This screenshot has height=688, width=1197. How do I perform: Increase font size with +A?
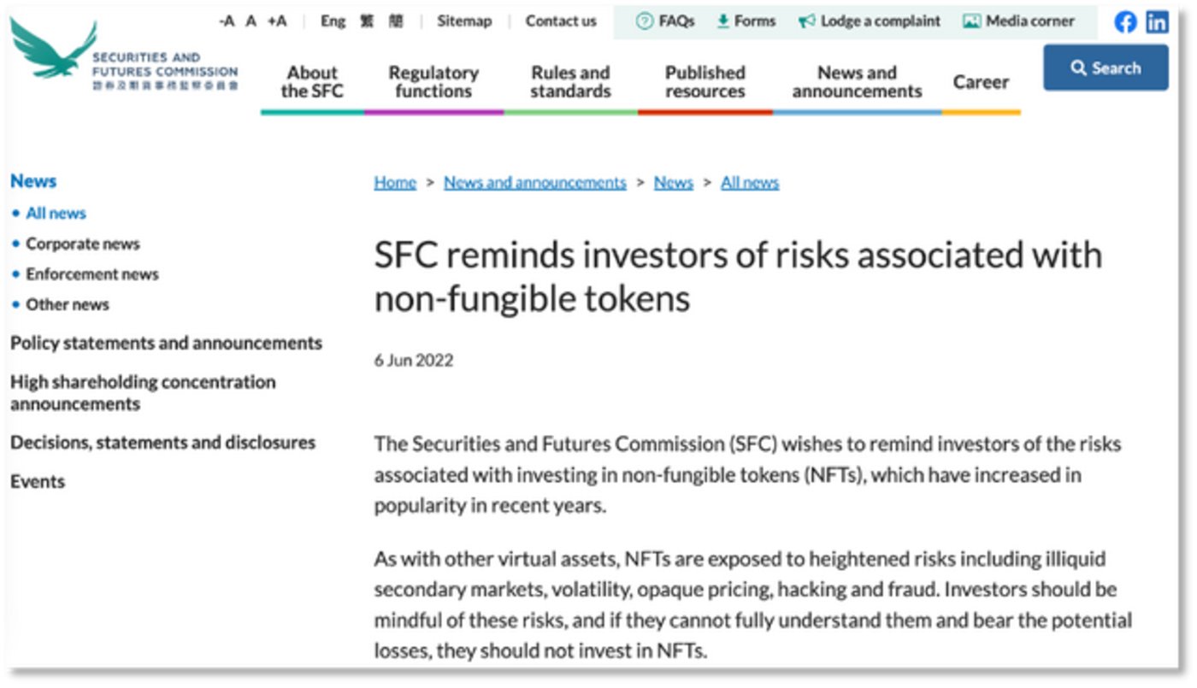[277, 21]
